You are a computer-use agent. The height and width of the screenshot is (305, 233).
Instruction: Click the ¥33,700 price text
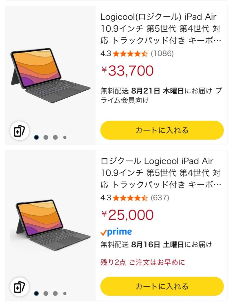(127, 71)
